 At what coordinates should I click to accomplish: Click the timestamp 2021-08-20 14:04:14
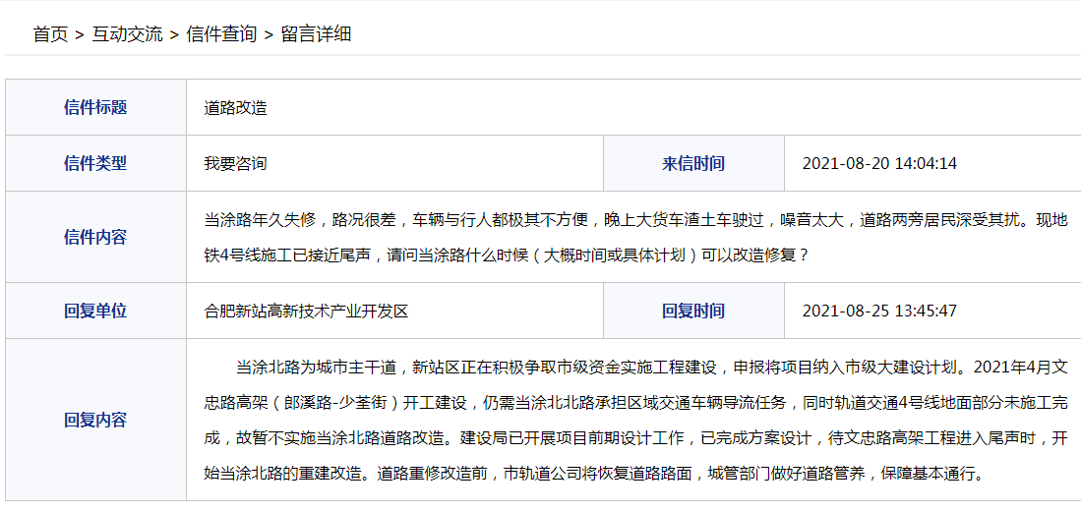879,164
